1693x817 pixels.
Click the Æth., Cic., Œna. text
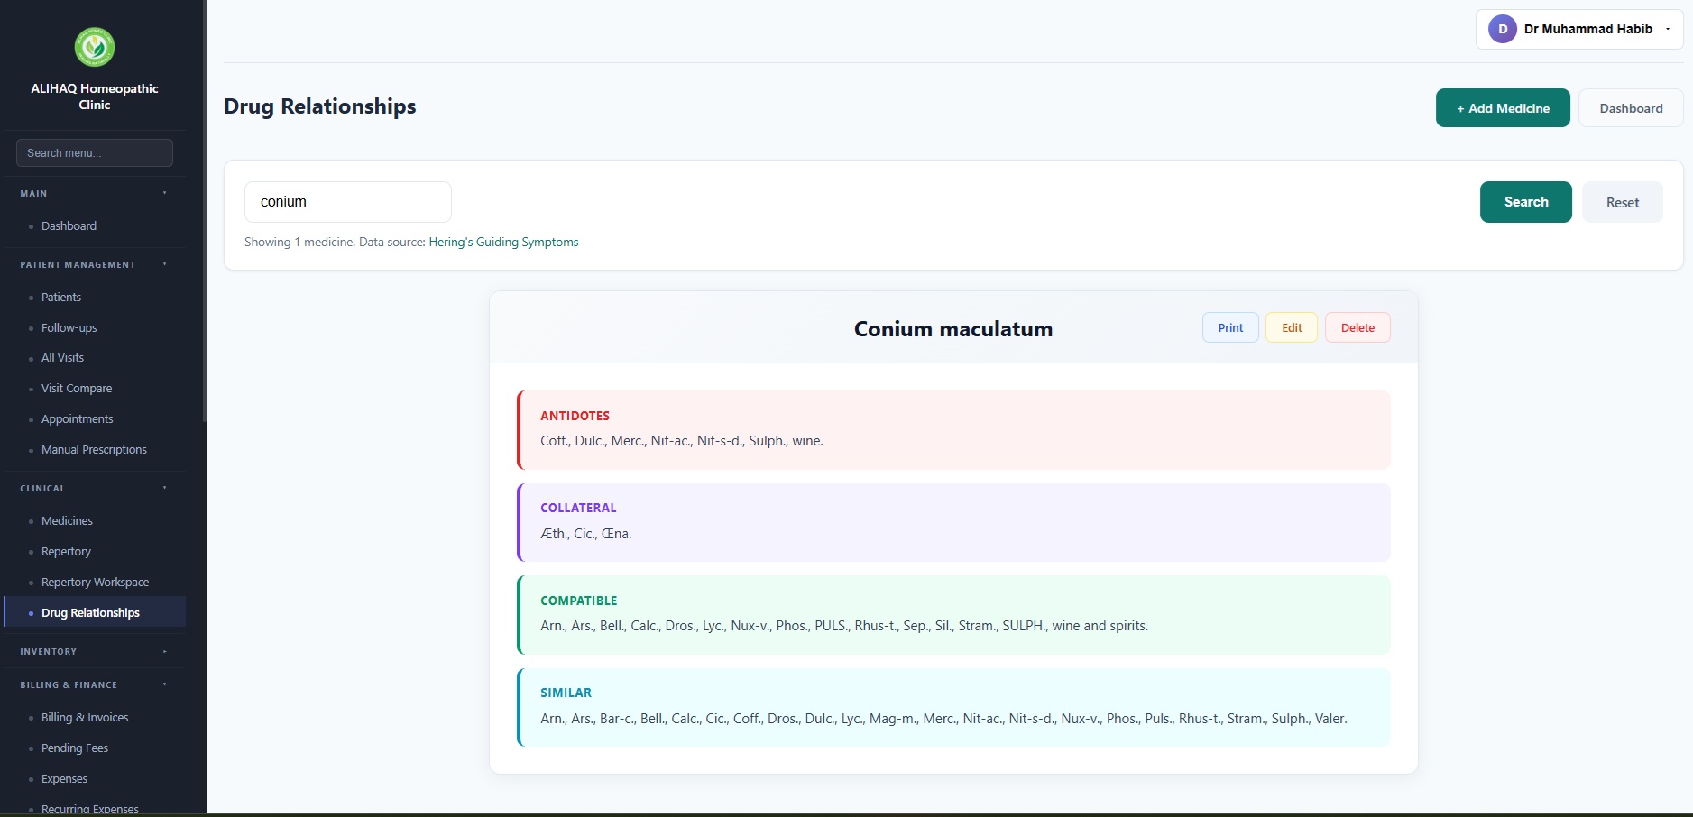tap(586, 534)
